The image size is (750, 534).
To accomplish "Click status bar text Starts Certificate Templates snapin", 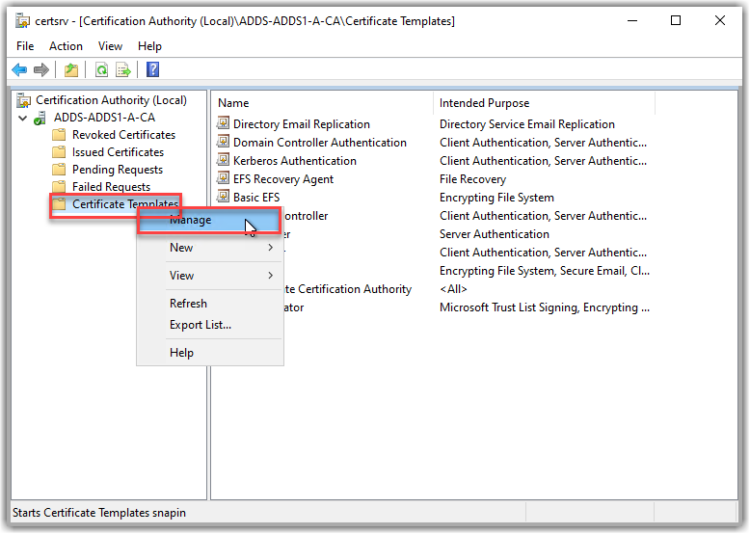I will pyautogui.click(x=99, y=513).
